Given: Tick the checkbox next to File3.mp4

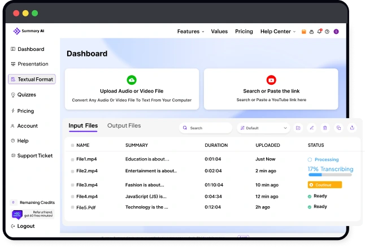Looking at the screenshot, I should (73, 185).
